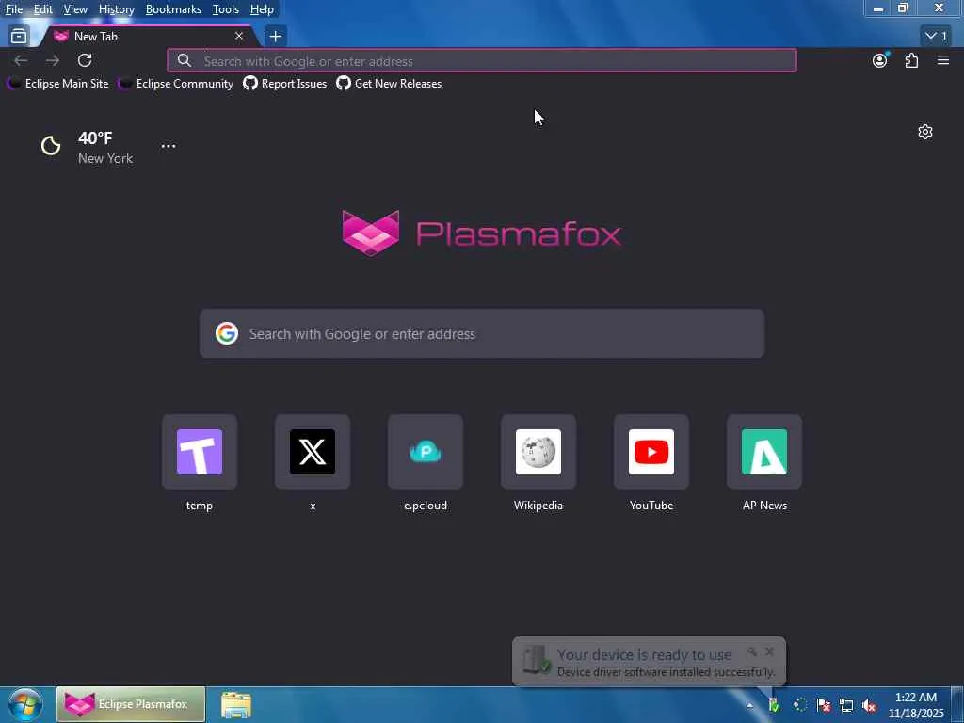Viewport: 964px width, 723px height.
Task: Open network status tray icon
Action: point(846,705)
